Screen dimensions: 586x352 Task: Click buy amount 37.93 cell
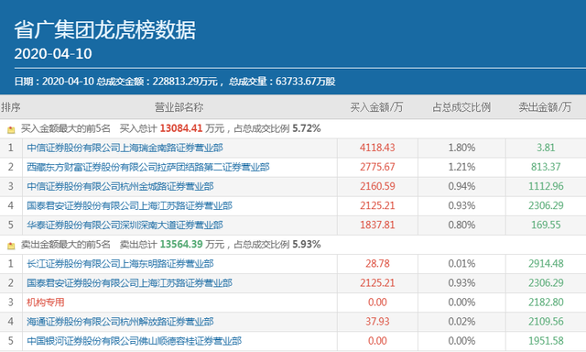(377, 322)
